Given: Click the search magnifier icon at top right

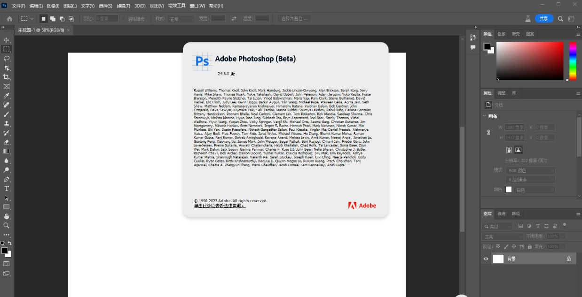Looking at the screenshot, I should (x=560, y=19).
